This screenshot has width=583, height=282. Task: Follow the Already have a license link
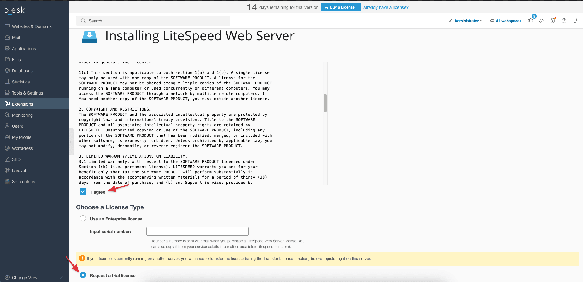(386, 7)
